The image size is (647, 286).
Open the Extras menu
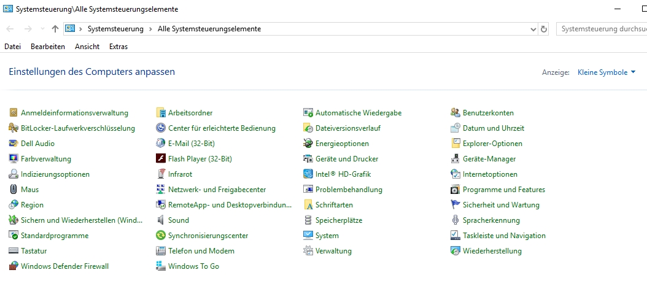pos(118,47)
